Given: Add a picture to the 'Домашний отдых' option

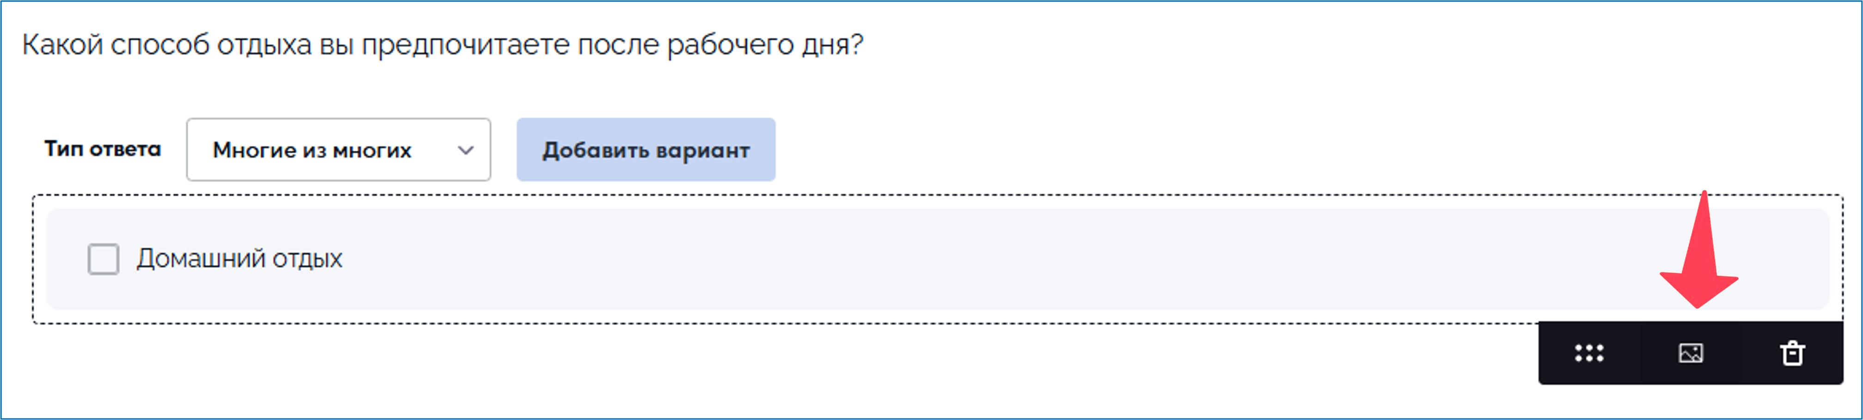Looking at the screenshot, I should (1690, 353).
